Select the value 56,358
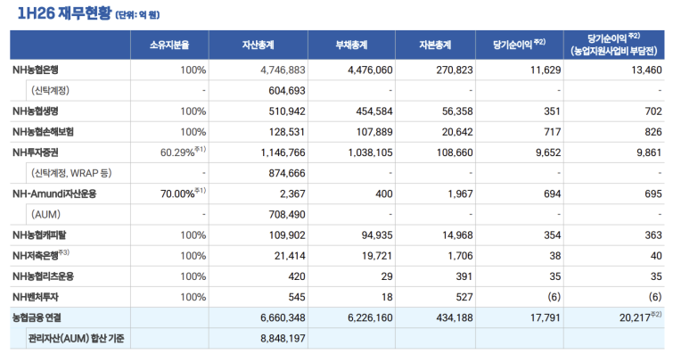673x354 pixels. tap(457, 111)
